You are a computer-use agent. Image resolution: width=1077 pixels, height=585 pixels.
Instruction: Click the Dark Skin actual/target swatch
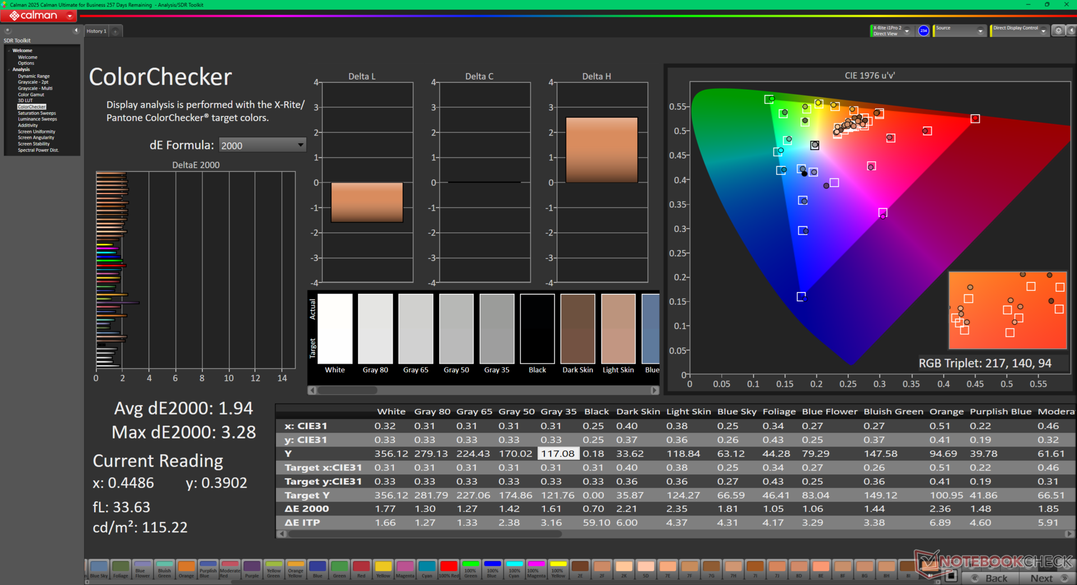pyautogui.click(x=578, y=328)
